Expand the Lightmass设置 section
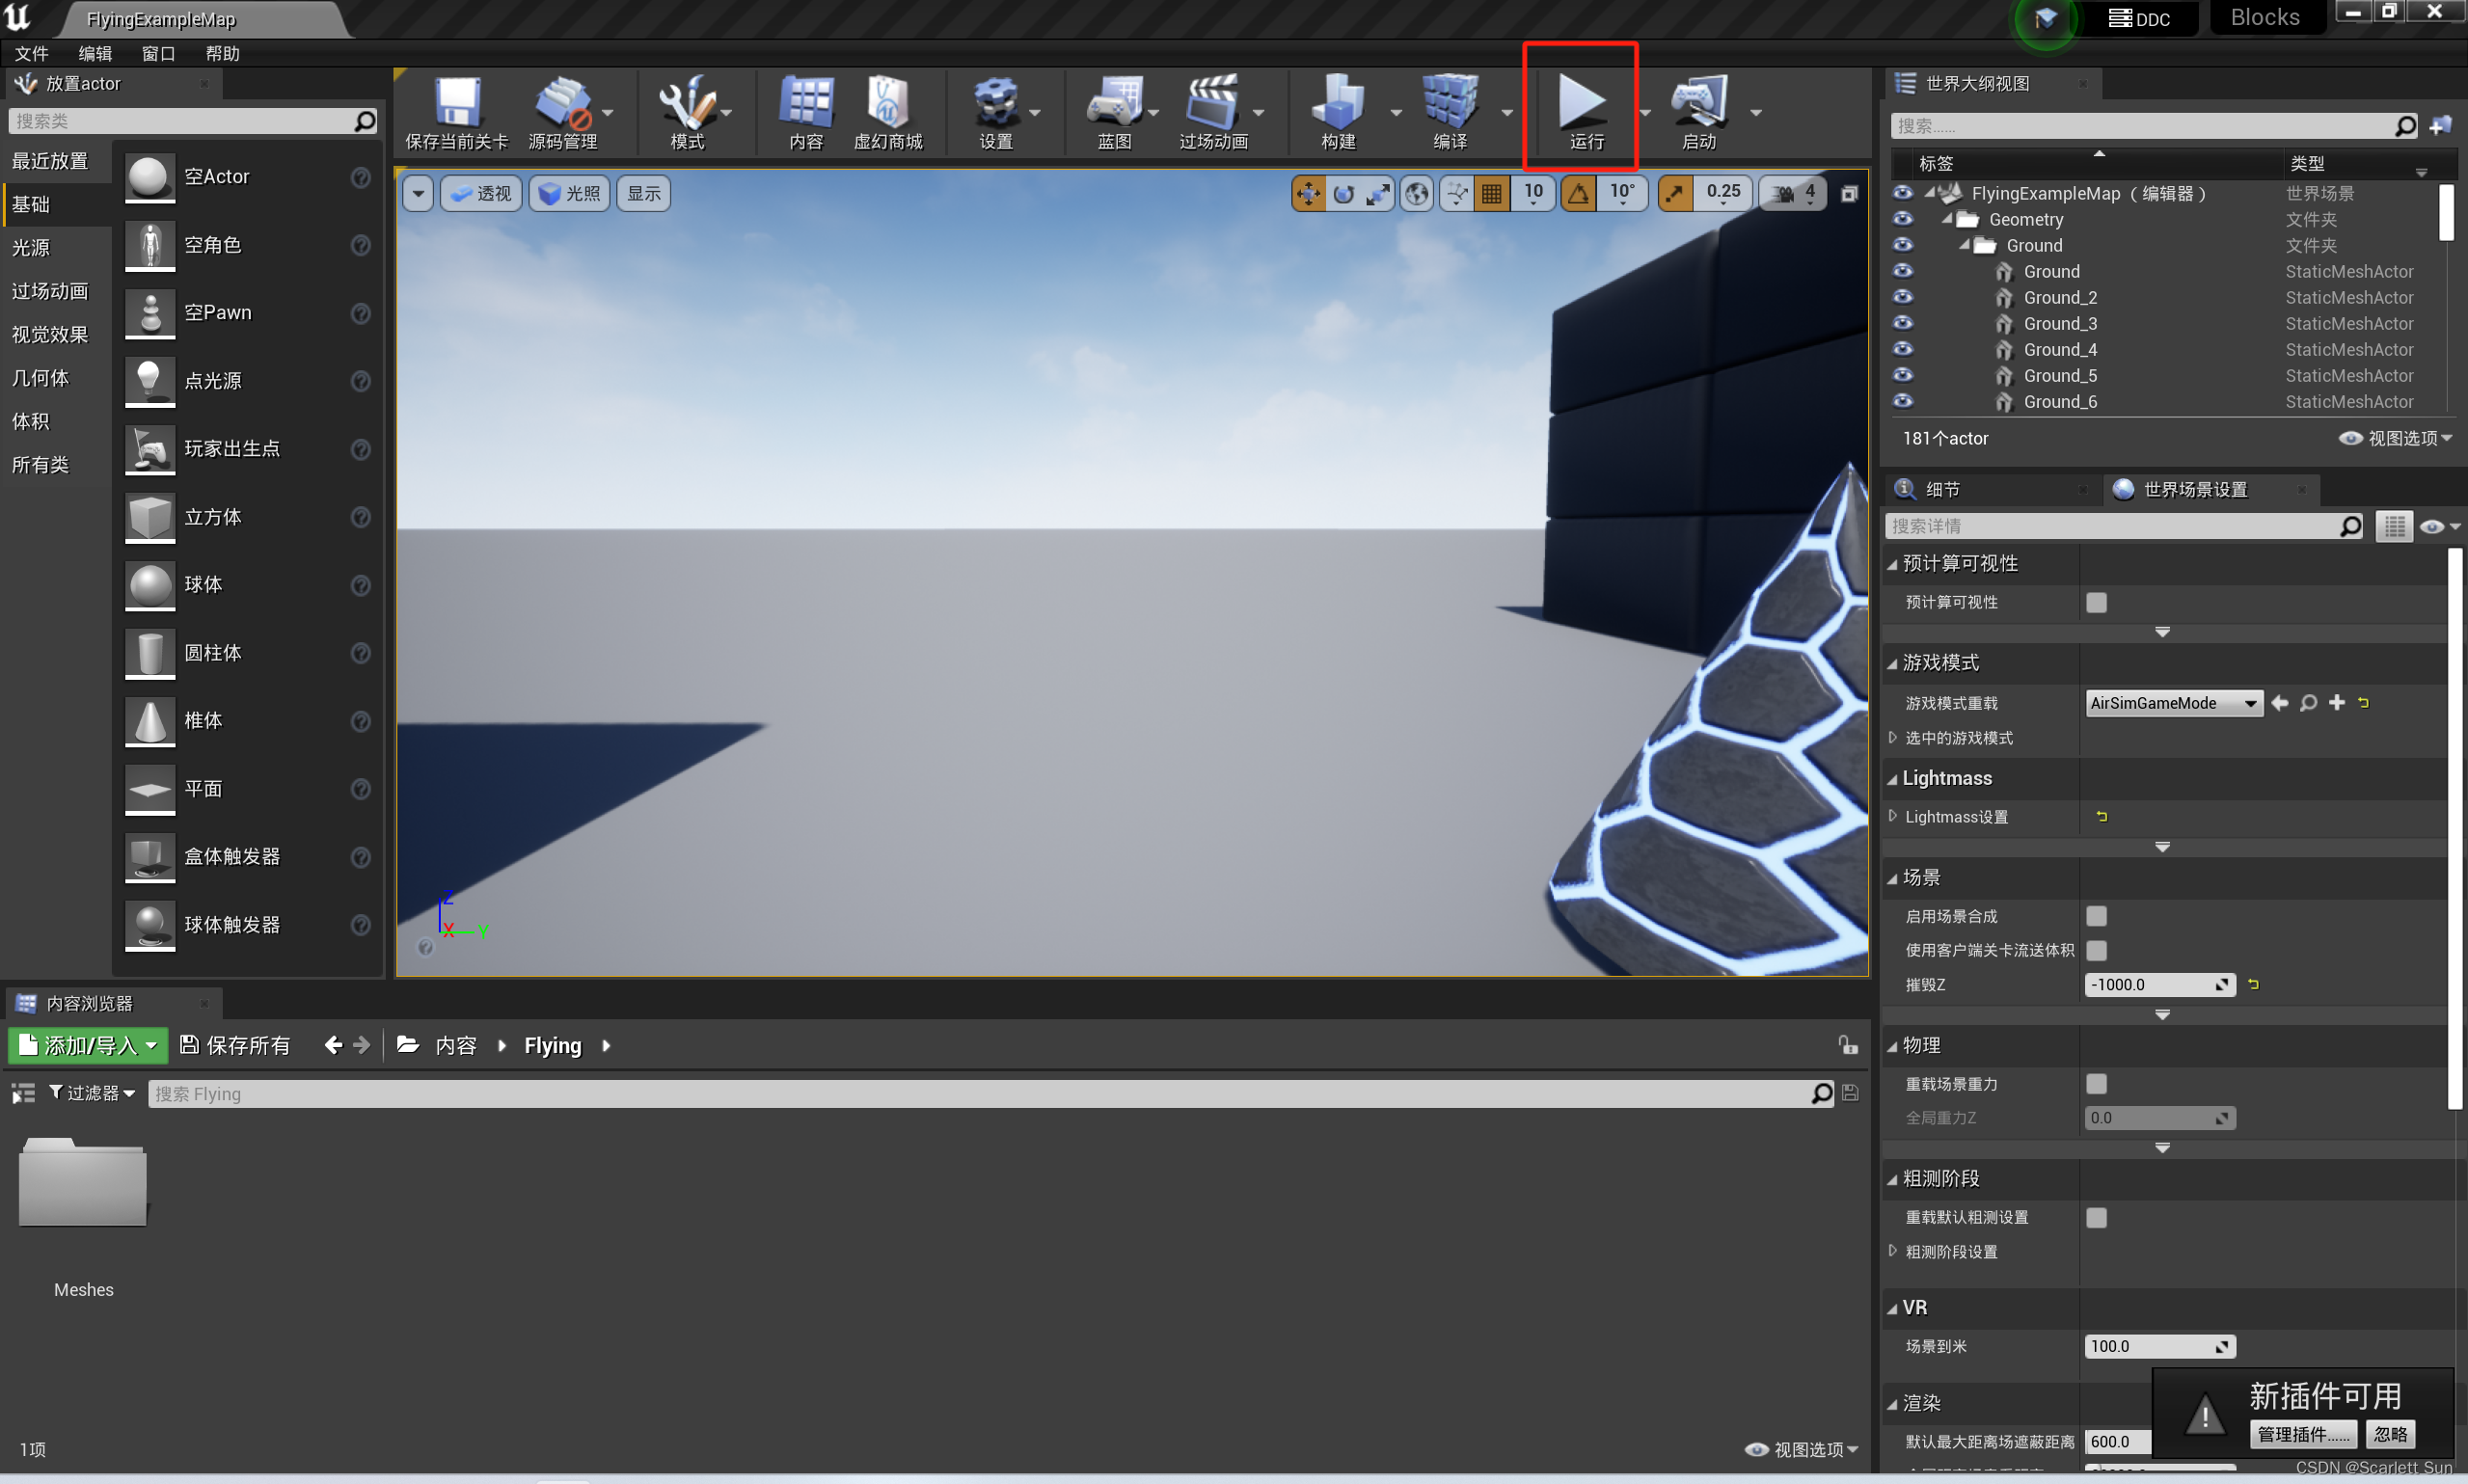 (x=1892, y=817)
